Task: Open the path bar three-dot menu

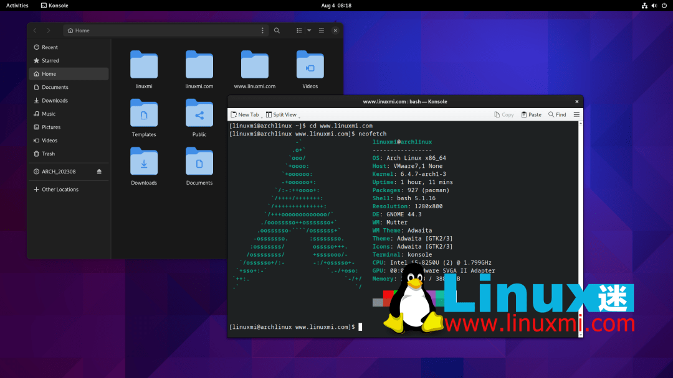Action: click(x=262, y=30)
